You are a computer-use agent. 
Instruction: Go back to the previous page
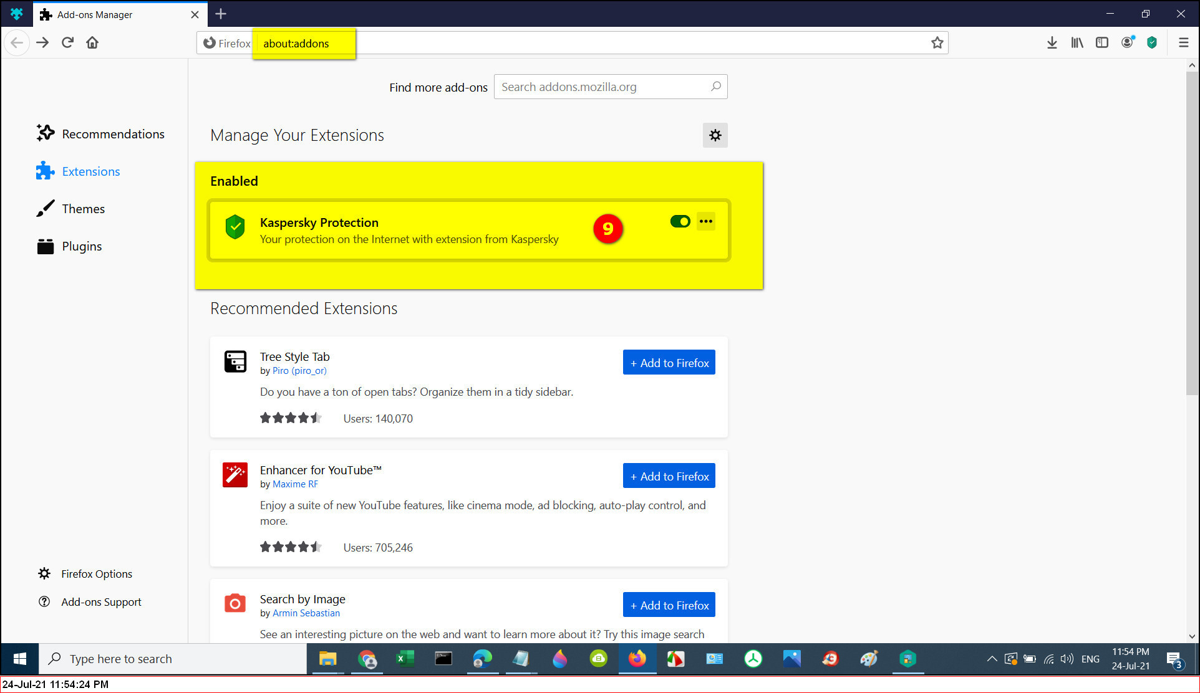pos(17,43)
